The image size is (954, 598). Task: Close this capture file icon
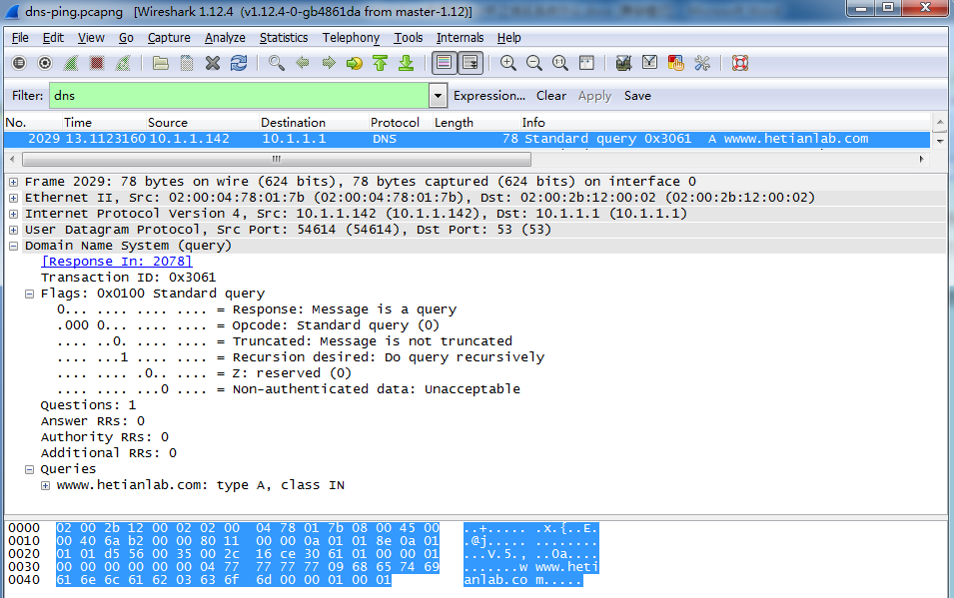click(213, 63)
